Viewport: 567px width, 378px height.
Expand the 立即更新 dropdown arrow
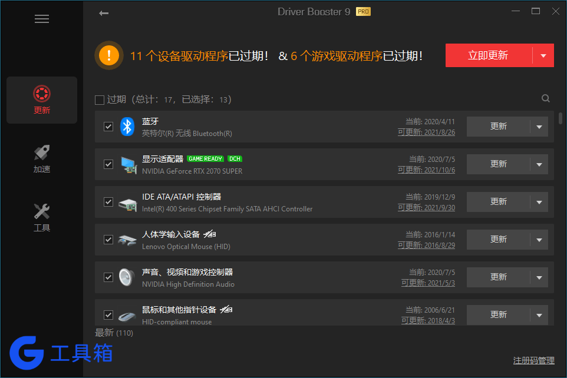[543, 56]
